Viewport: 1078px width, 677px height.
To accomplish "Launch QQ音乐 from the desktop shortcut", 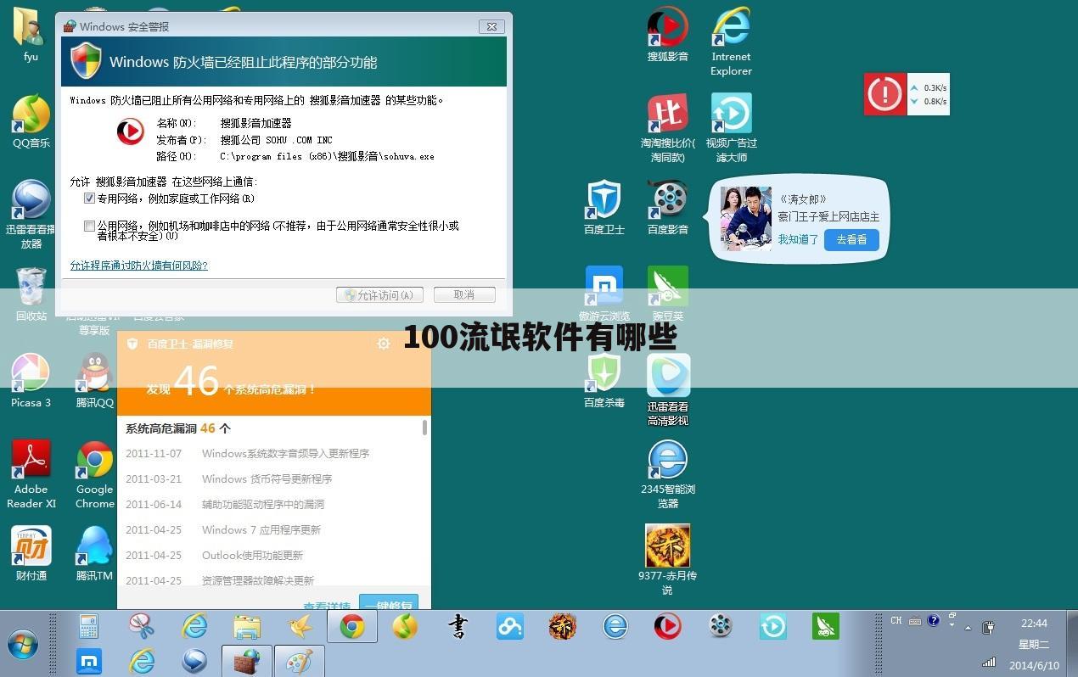I will click(x=31, y=121).
